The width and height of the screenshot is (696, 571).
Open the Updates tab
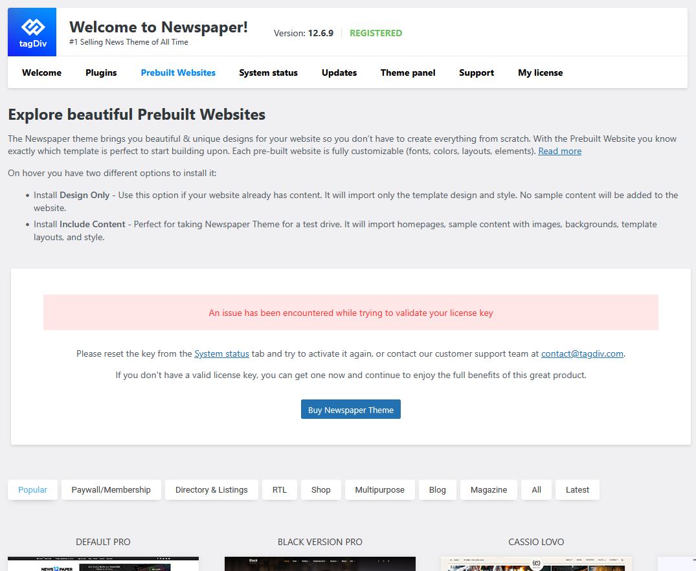pos(339,73)
